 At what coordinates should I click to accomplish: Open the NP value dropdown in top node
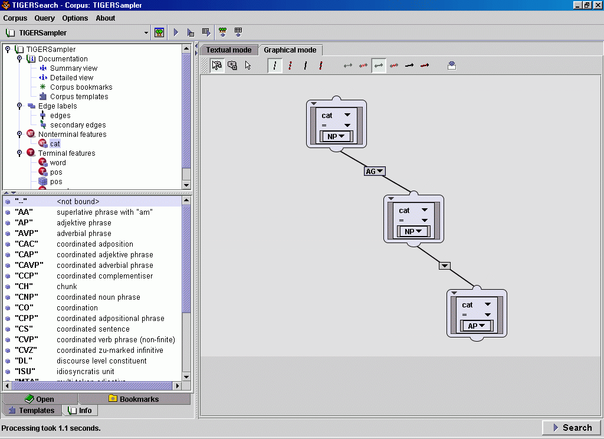(336, 136)
